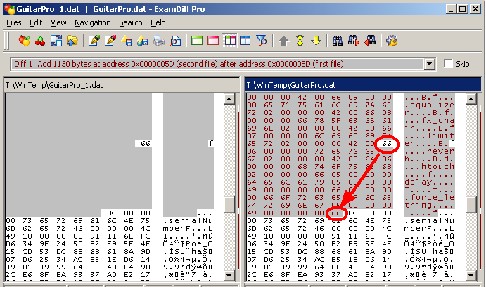The image size is (486, 287).
Task: Click the Swap panes toolbar icon
Action: point(56,41)
